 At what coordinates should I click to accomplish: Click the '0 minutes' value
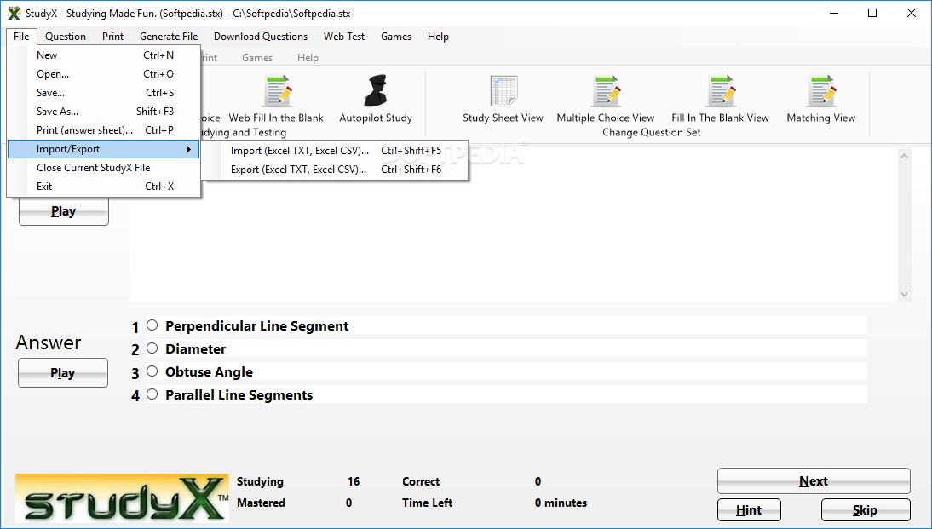pos(561,503)
